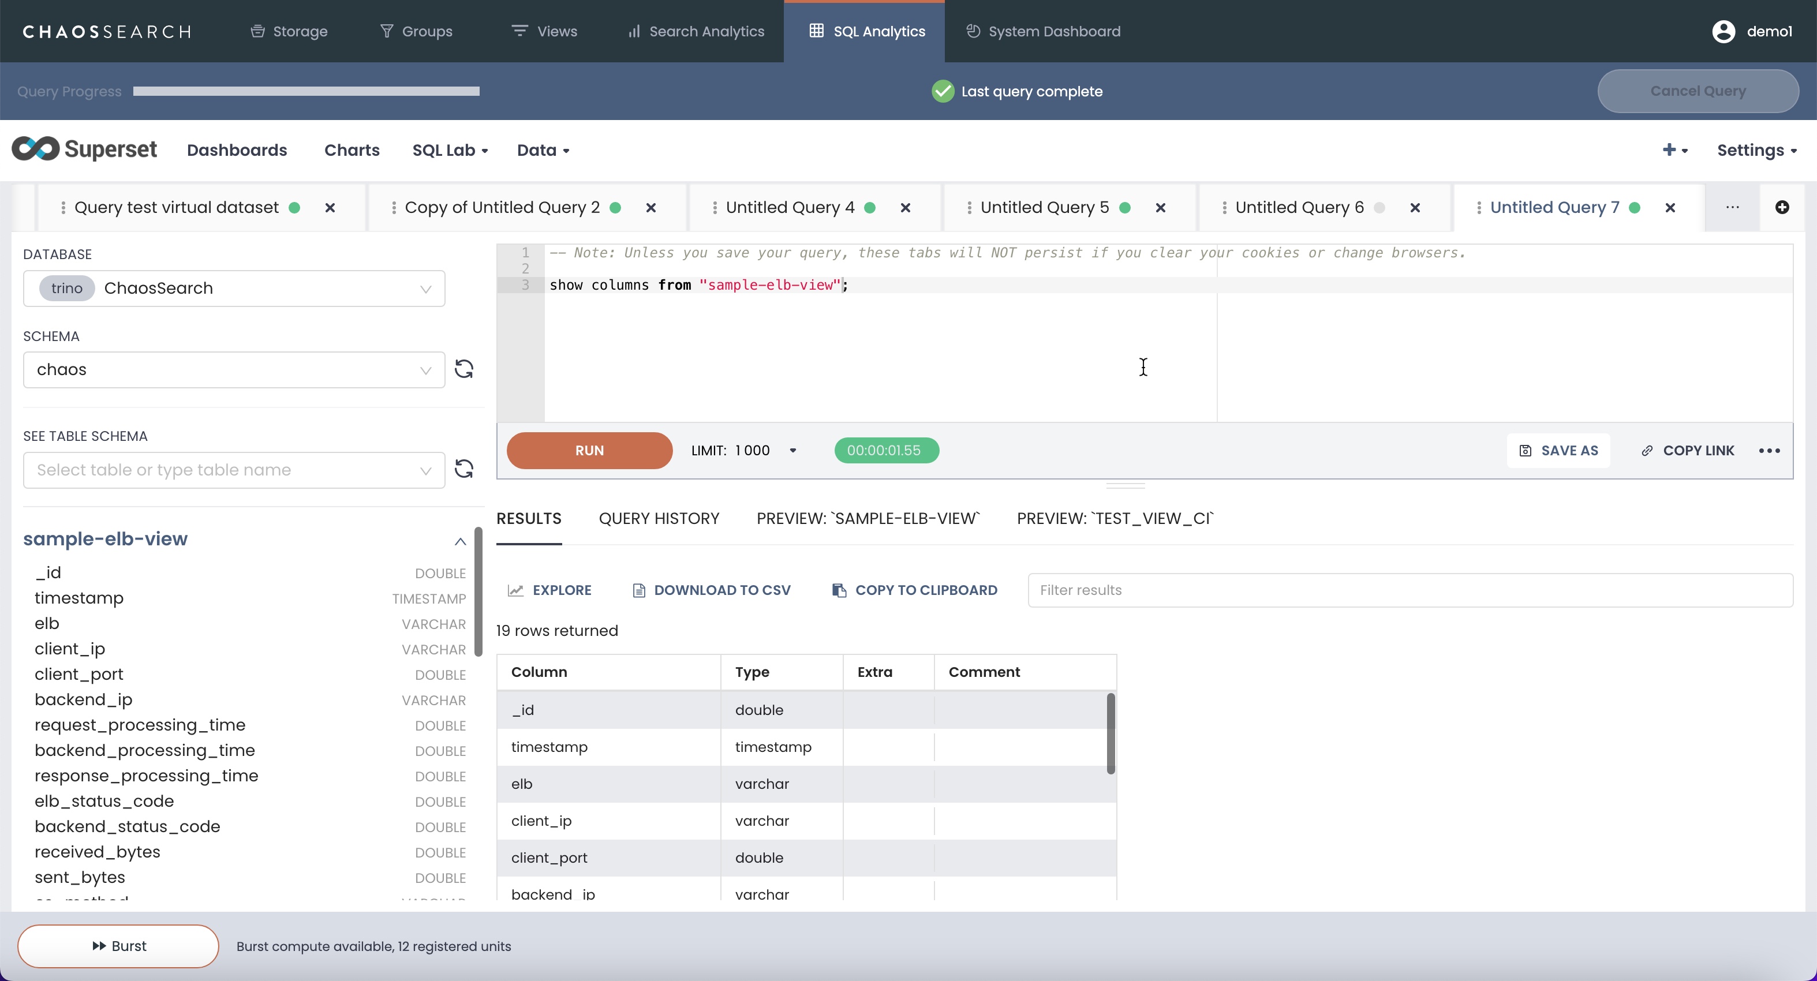This screenshot has height=981, width=1817.
Task: Add a new query tab
Action: coord(1782,207)
